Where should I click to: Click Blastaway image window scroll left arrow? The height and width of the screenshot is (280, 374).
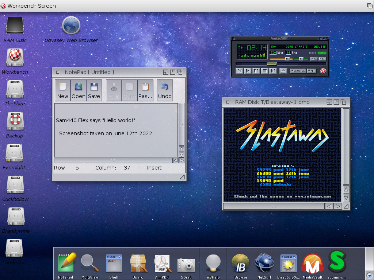click(329, 206)
